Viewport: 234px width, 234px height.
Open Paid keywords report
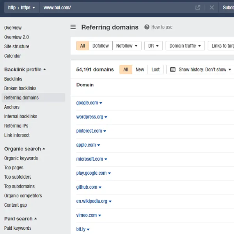tap(18, 228)
